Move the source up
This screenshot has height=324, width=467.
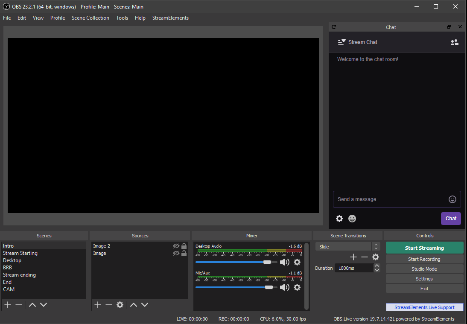[x=134, y=305]
